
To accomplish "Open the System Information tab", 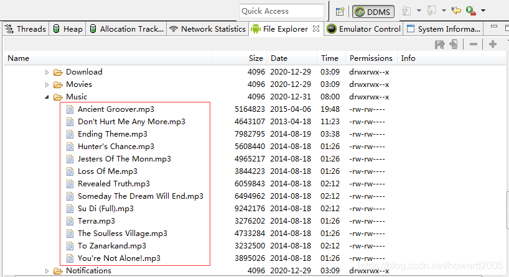I will (443, 29).
